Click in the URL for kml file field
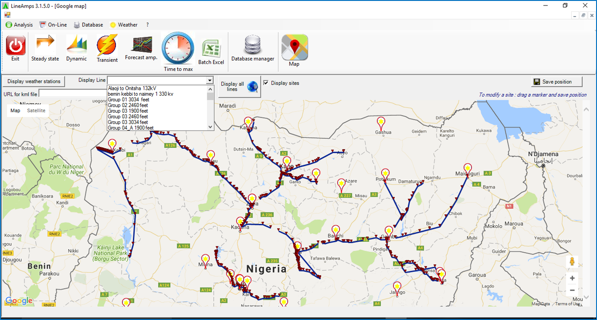This screenshot has width=597, height=320. coord(73,94)
